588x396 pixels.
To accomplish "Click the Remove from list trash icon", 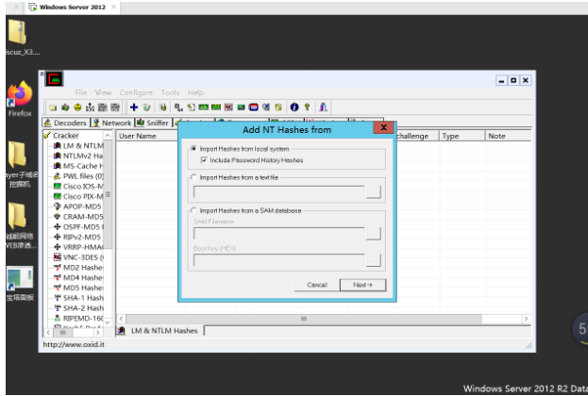I will click(146, 107).
